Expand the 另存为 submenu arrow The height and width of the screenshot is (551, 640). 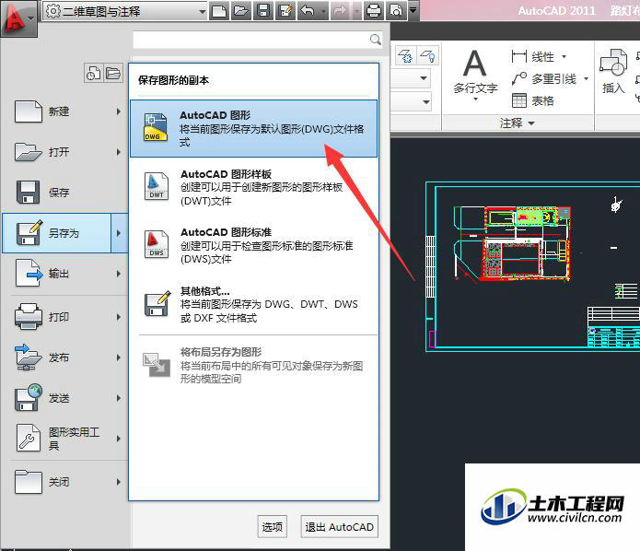(x=119, y=233)
